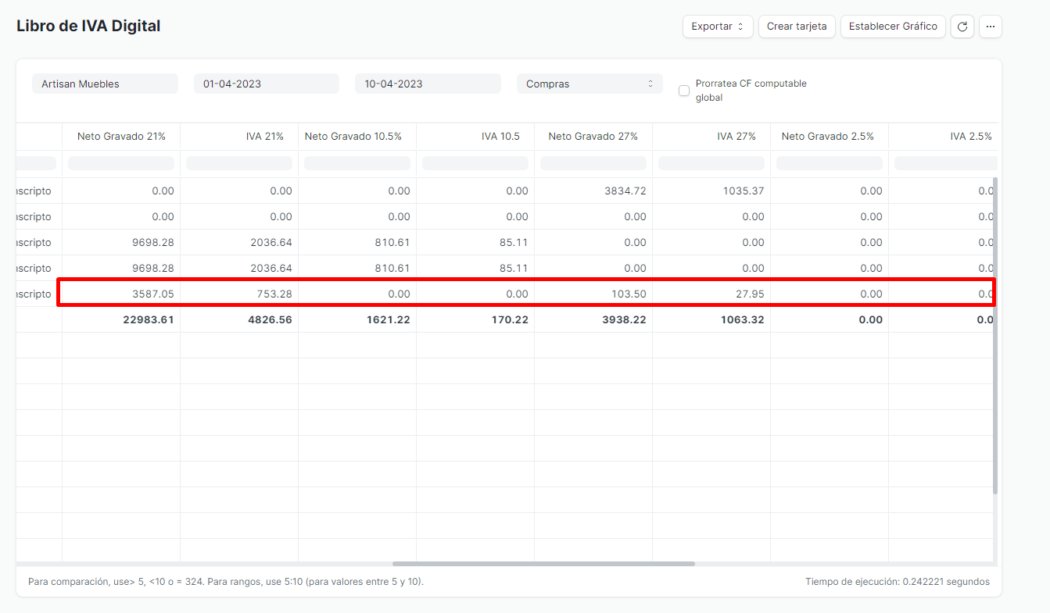
Task: Focus filter box under IVA 21%
Action: point(239,163)
